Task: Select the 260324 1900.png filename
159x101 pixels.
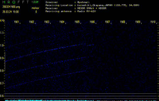Action: point(11,7)
